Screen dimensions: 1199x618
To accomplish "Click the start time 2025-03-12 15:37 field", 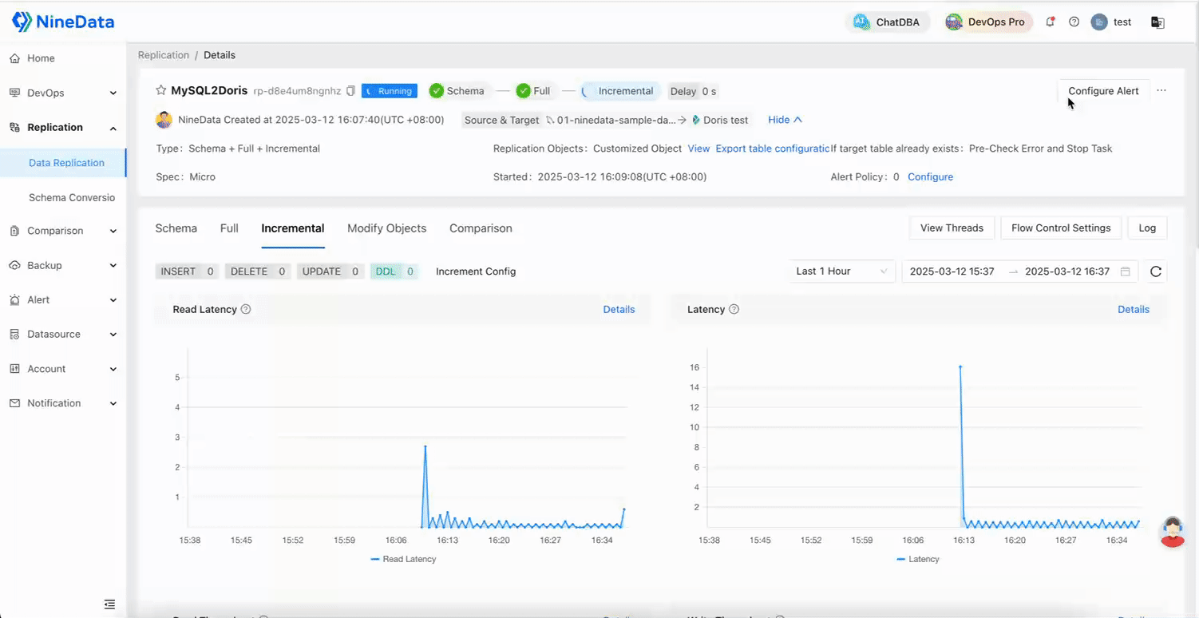I will click(x=952, y=271).
